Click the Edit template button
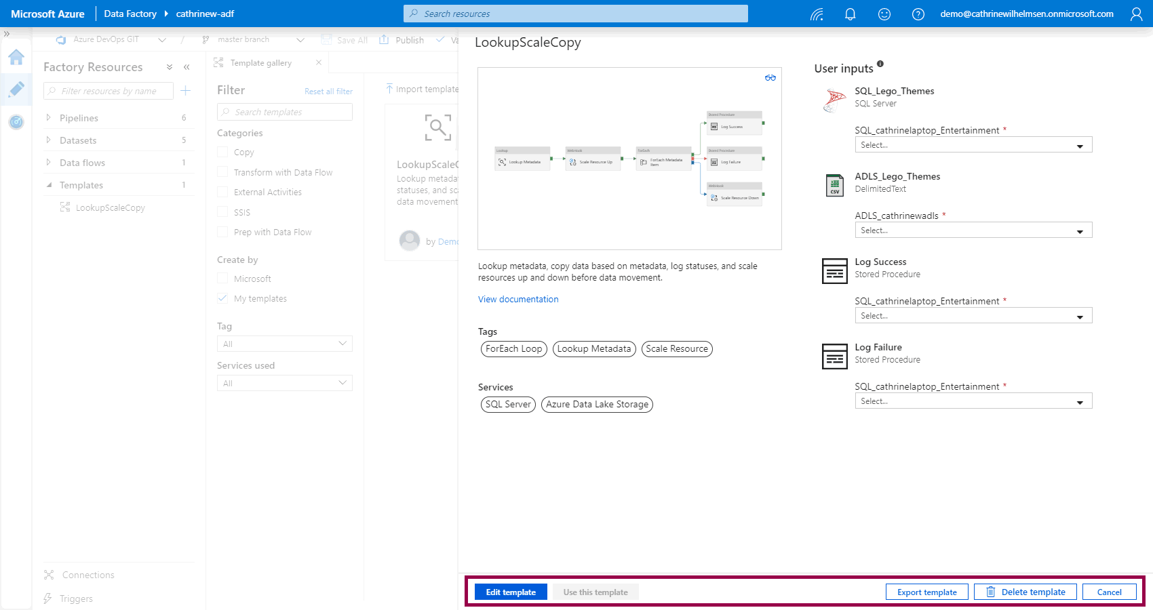Screen dimensions: 1153x610 click(x=511, y=592)
